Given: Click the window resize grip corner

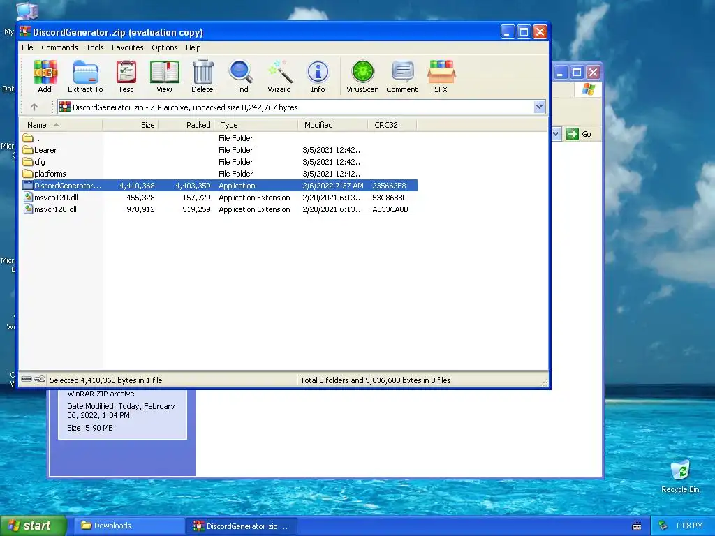Looking at the screenshot, I should (544, 382).
